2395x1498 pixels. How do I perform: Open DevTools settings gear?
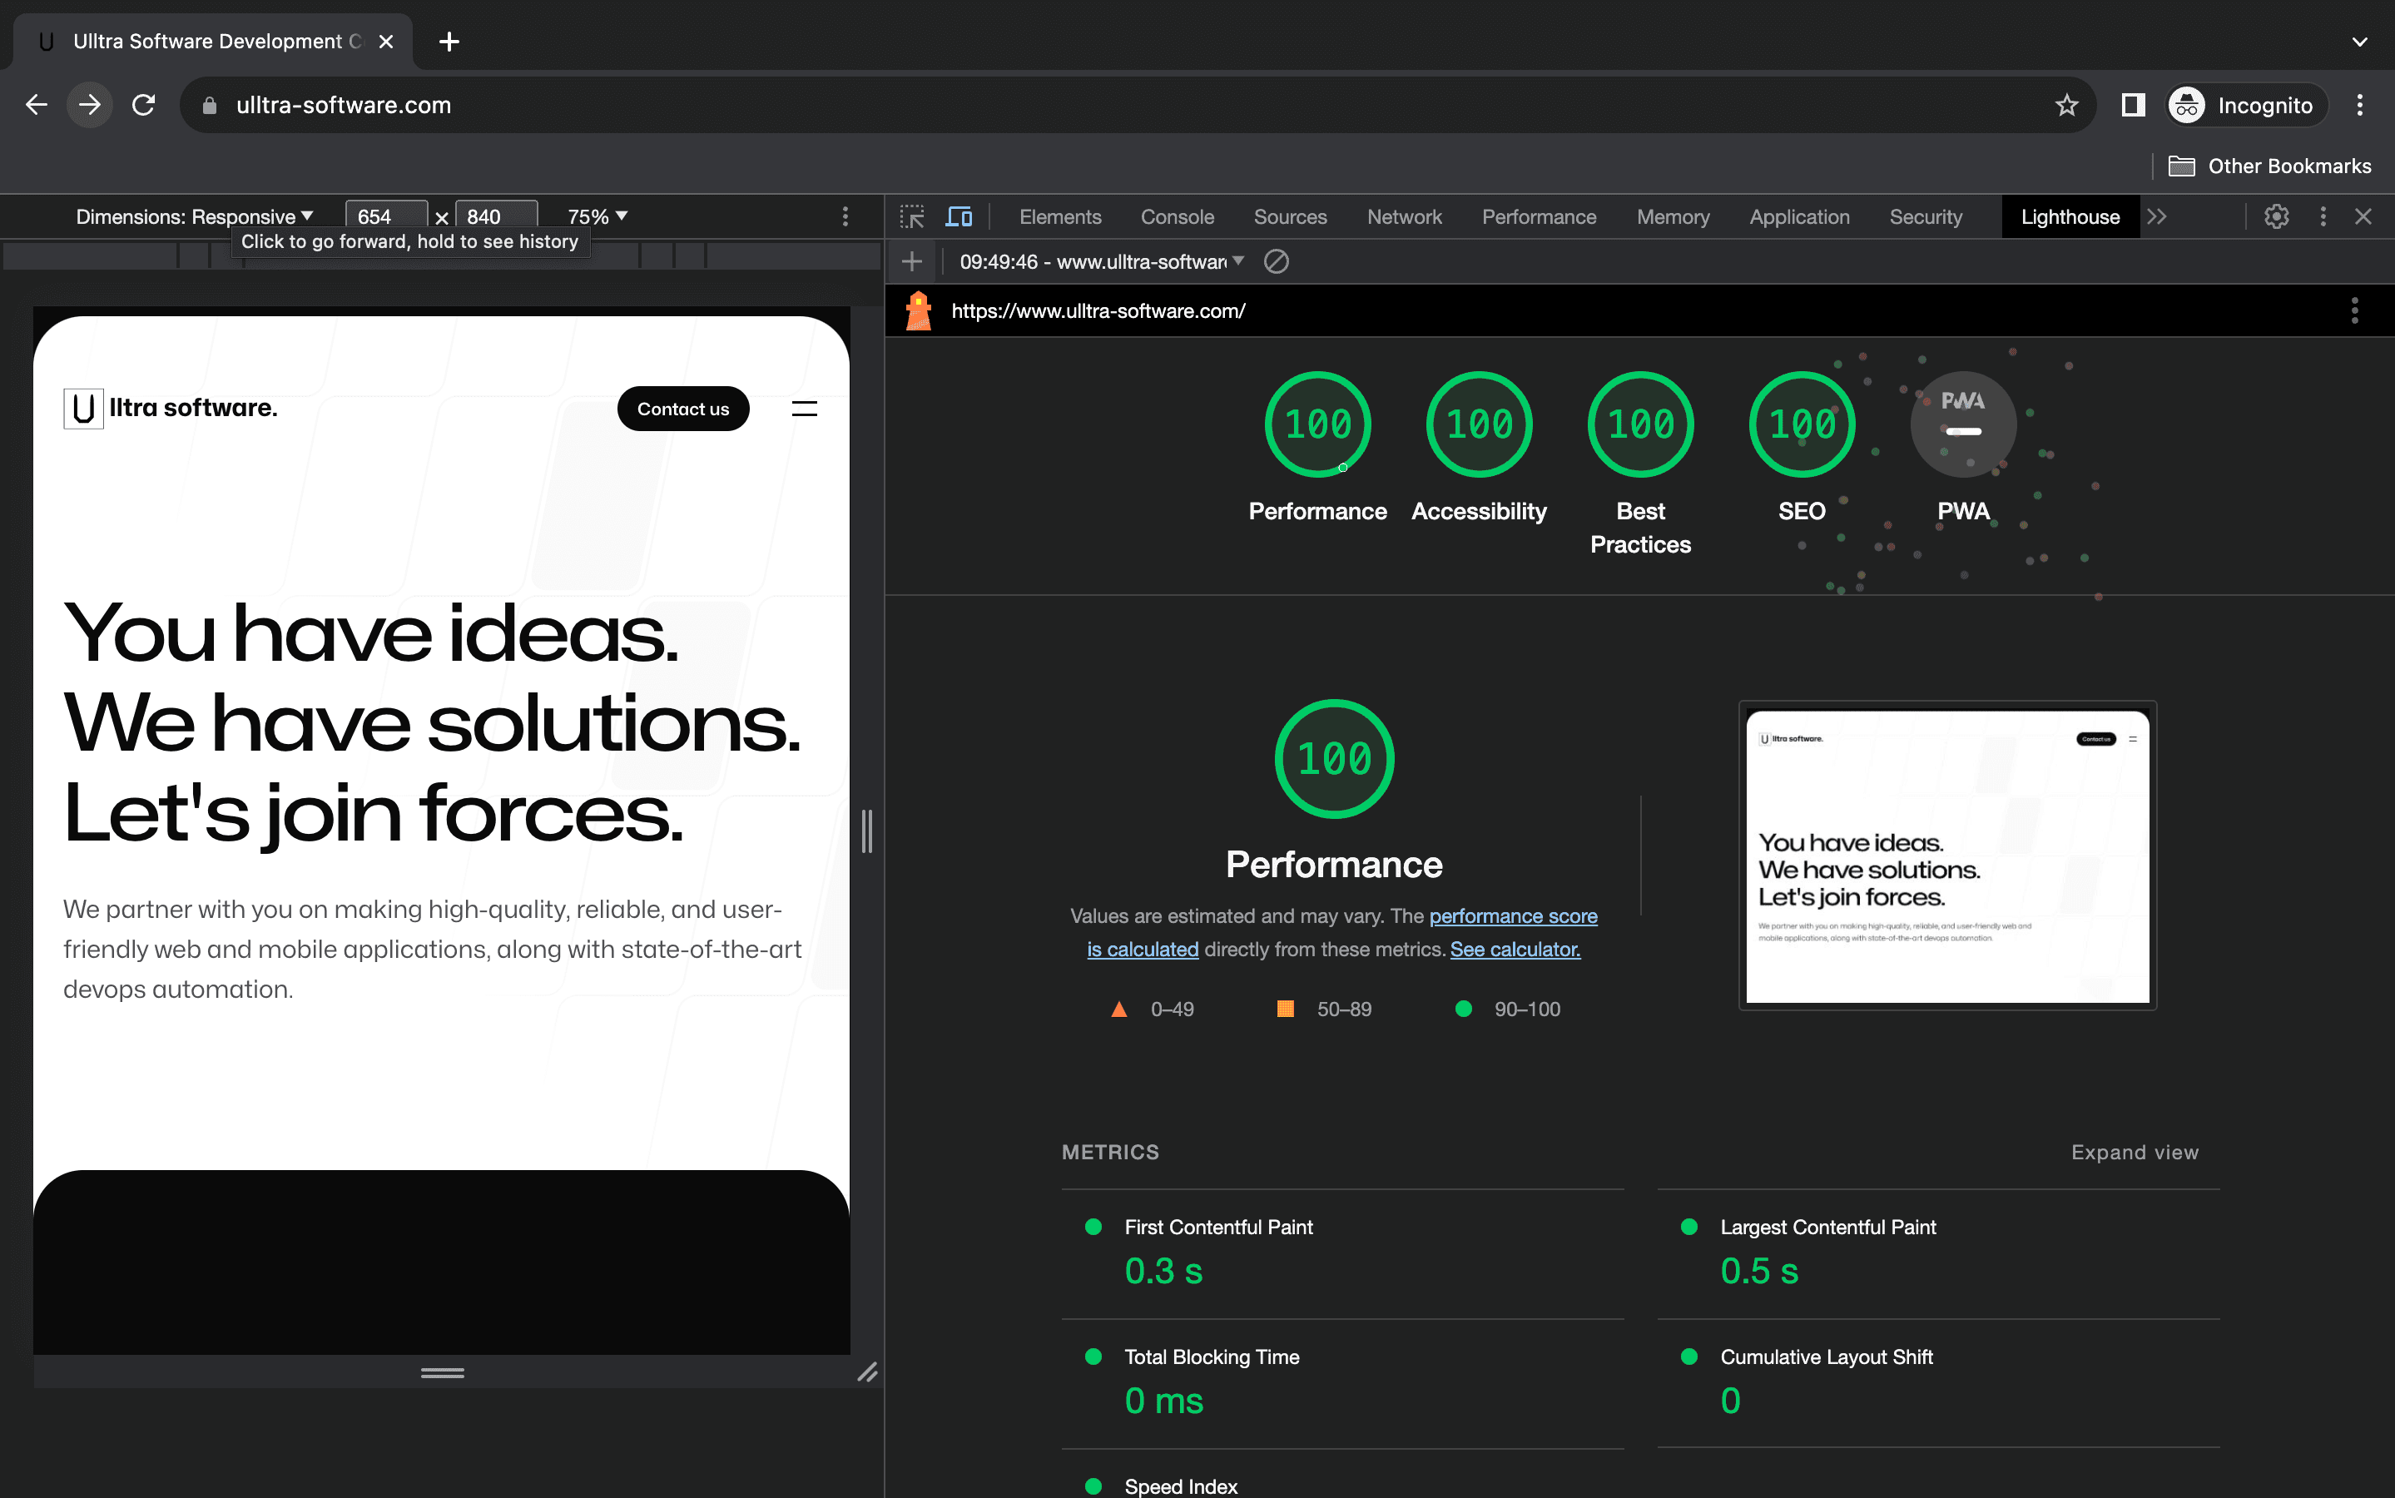tap(2276, 217)
